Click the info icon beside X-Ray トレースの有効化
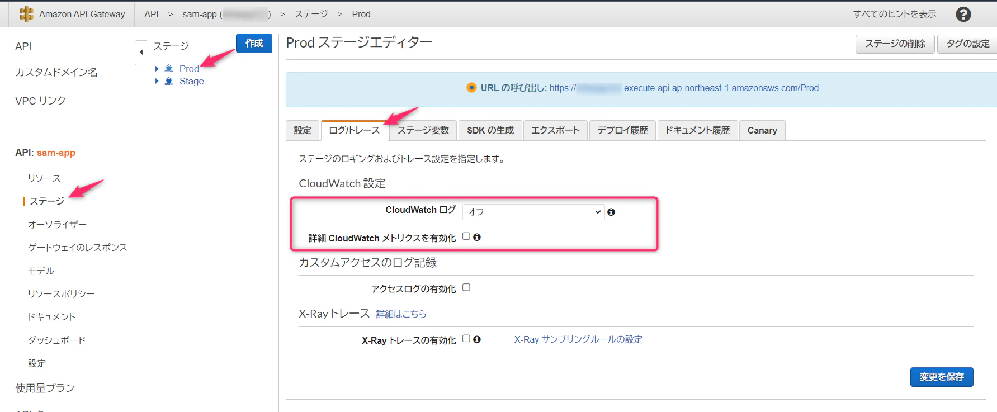This screenshot has height=412, width=997. click(477, 339)
